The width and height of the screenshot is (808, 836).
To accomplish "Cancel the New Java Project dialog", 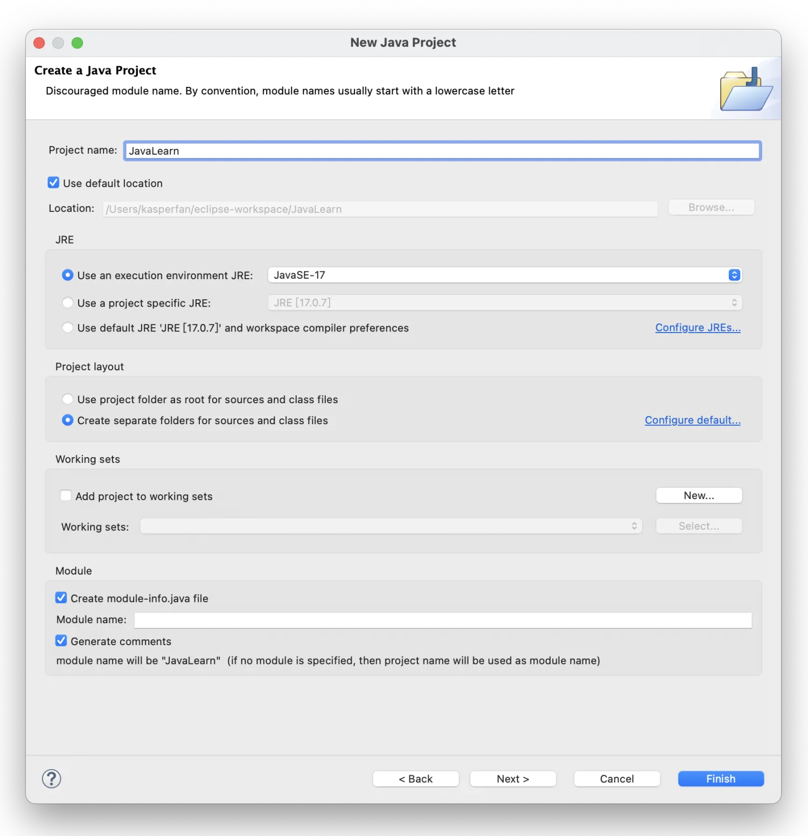I will pos(617,779).
